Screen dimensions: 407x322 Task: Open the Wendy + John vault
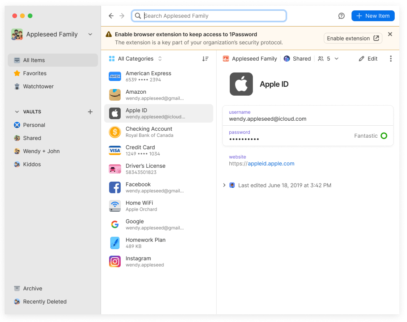53,151
